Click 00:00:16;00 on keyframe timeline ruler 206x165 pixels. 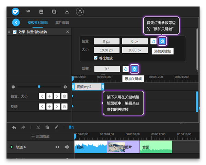181,77
